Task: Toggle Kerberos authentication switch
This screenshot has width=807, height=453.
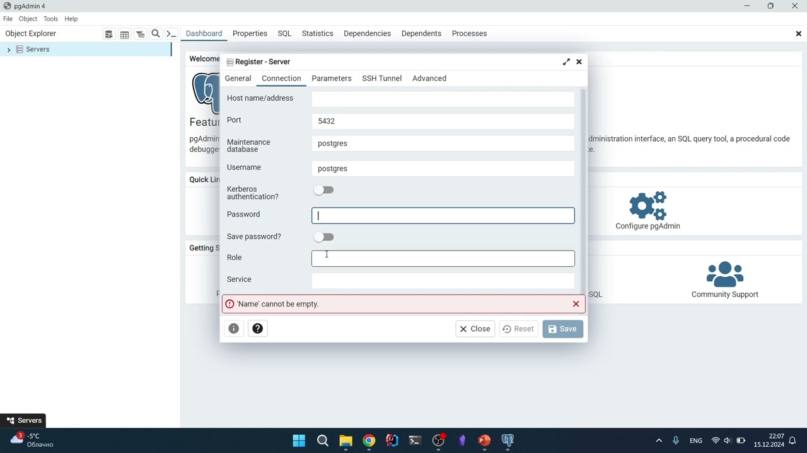Action: click(323, 190)
